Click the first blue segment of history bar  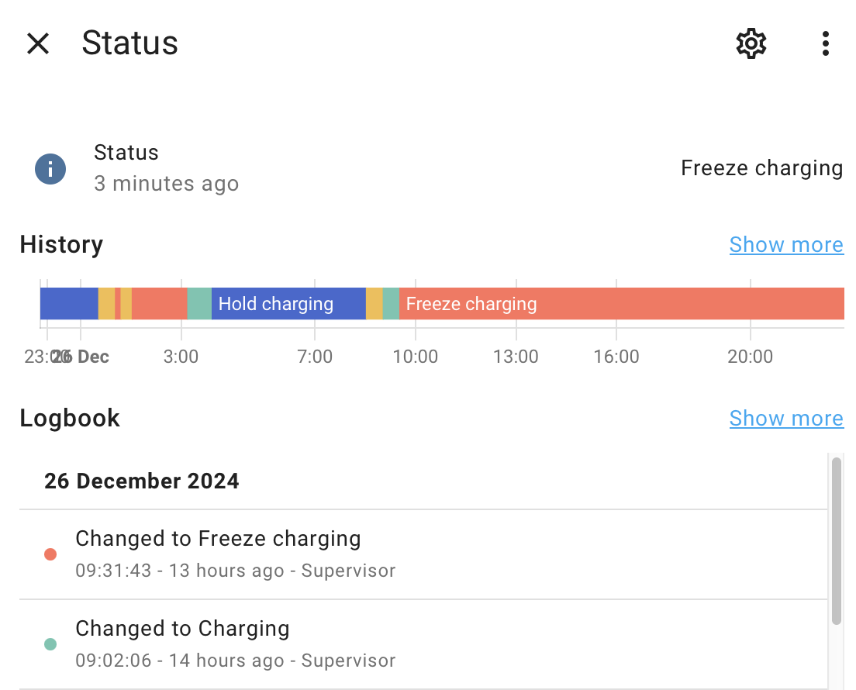tap(69, 303)
